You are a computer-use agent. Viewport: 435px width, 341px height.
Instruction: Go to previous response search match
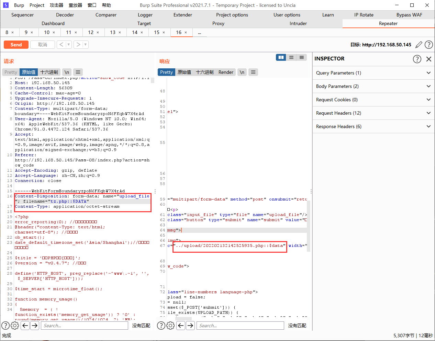(181, 326)
